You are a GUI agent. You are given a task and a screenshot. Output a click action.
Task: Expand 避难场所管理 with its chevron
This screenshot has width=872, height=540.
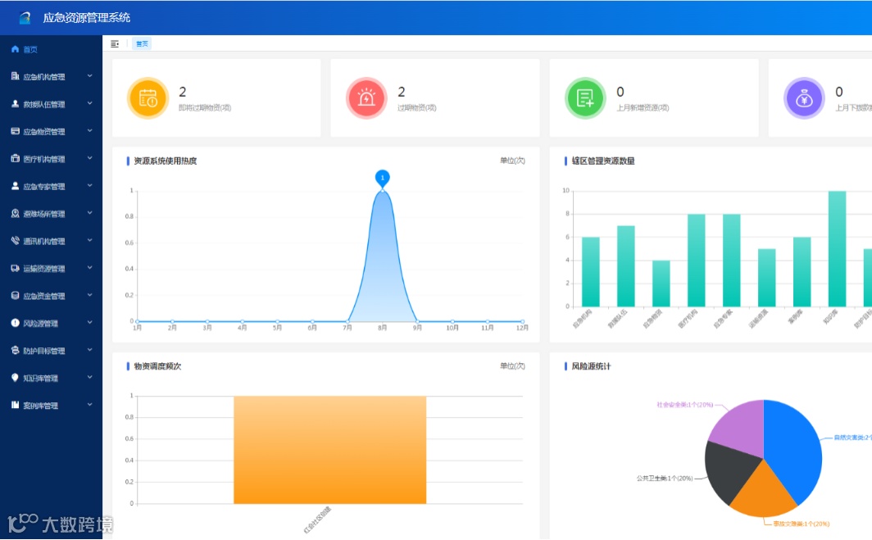pyautogui.click(x=89, y=214)
